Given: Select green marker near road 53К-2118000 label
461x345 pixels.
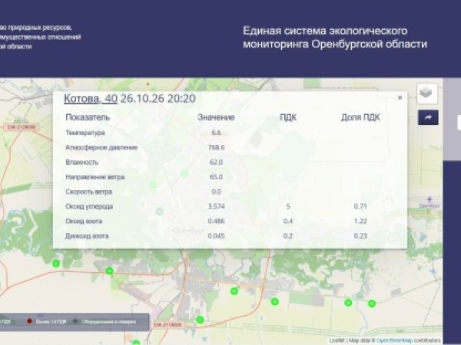Looking at the screenshot, I should click(200, 320).
